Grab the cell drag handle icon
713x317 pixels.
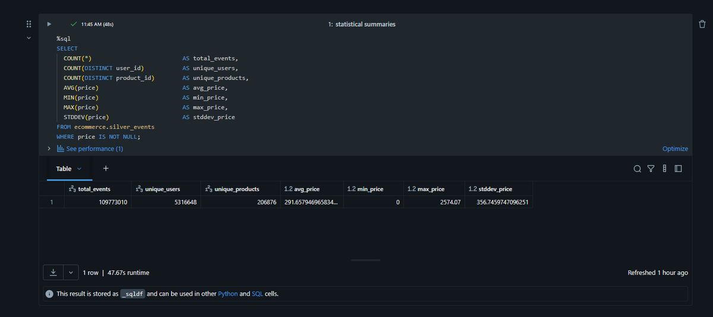pyautogui.click(x=27, y=24)
